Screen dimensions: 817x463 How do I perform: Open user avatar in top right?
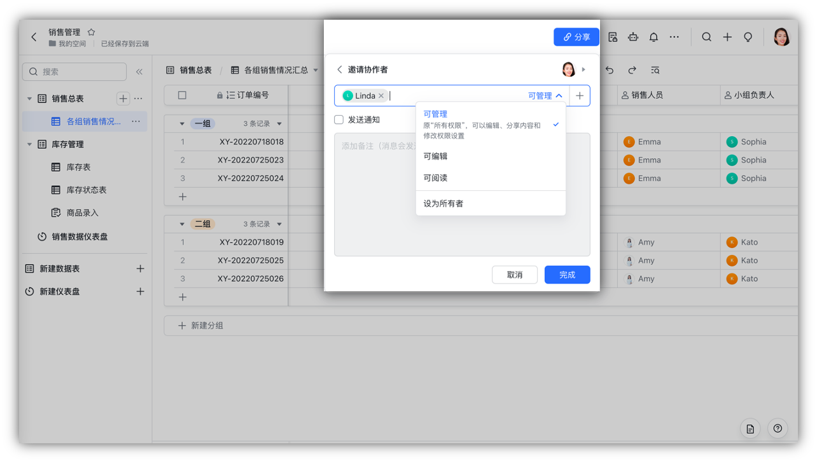coord(782,37)
